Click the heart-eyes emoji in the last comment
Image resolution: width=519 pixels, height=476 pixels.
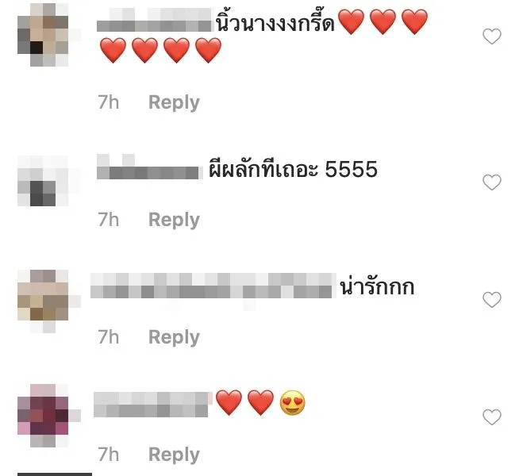coord(293,402)
